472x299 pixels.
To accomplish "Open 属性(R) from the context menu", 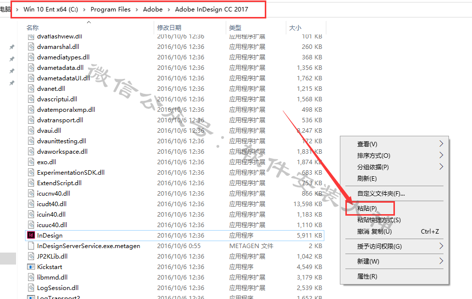I will click(x=367, y=276).
